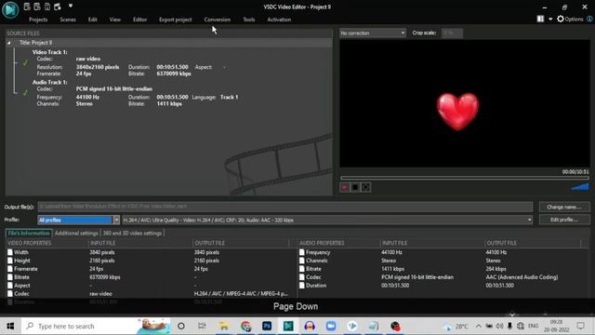Click the VSDC application logo button
The width and height of the screenshot is (595, 335).
10,9
